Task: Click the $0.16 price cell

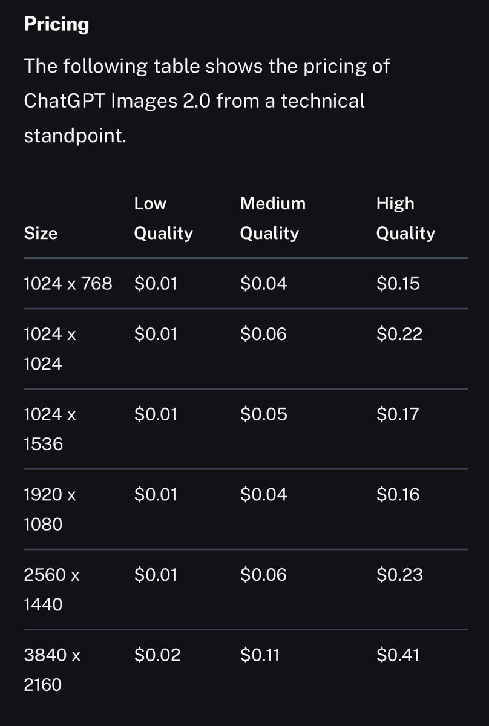Action: point(398,495)
